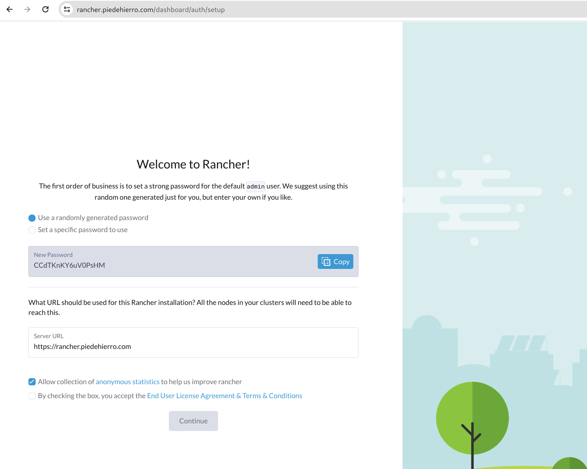Uncheck Allow collection of anonymous statistics
The height and width of the screenshot is (469, 587).
[x=32, y=382]
